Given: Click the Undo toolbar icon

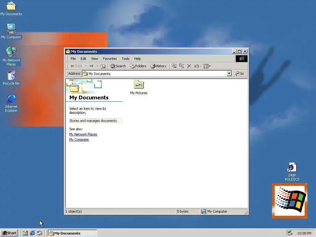Looking at the screenshot, I should coord(196,66).
